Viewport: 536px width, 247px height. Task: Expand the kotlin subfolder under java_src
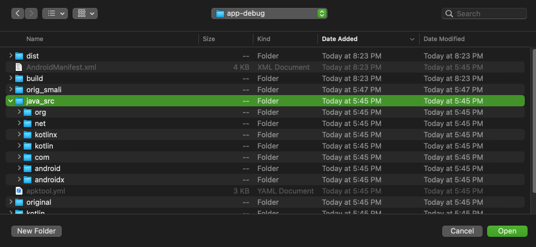(x=19, y=146)
